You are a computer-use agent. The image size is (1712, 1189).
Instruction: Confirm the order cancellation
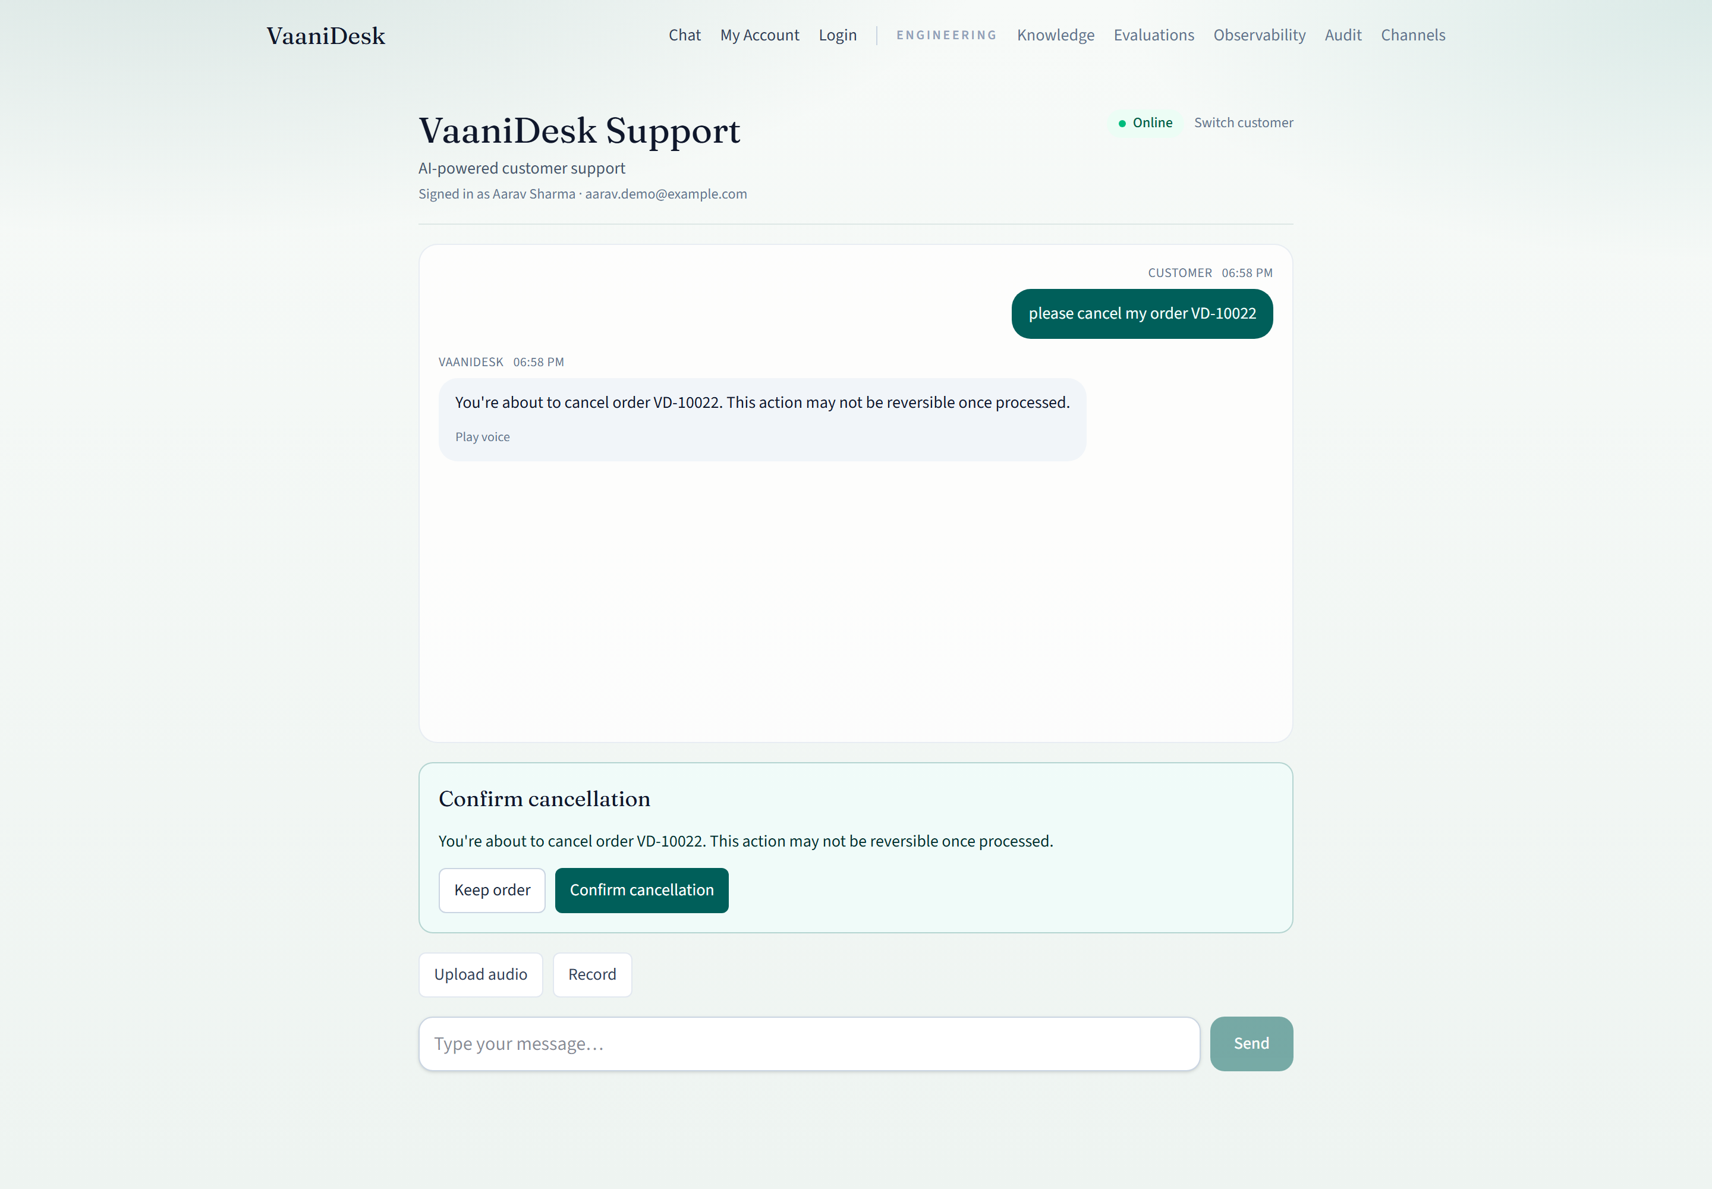click(641, 890)
